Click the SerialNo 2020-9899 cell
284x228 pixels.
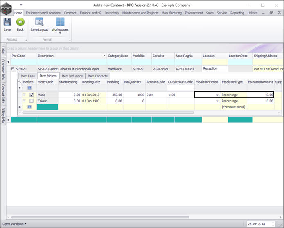pyautogui.click(x=163, y=69)
